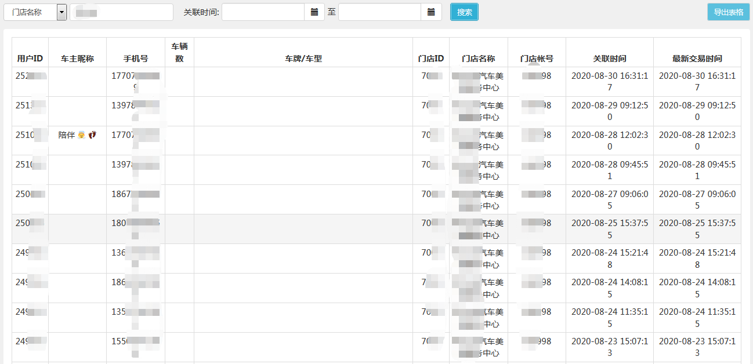Focus the end date field after 至
The image size is (753, 364).
379,12
